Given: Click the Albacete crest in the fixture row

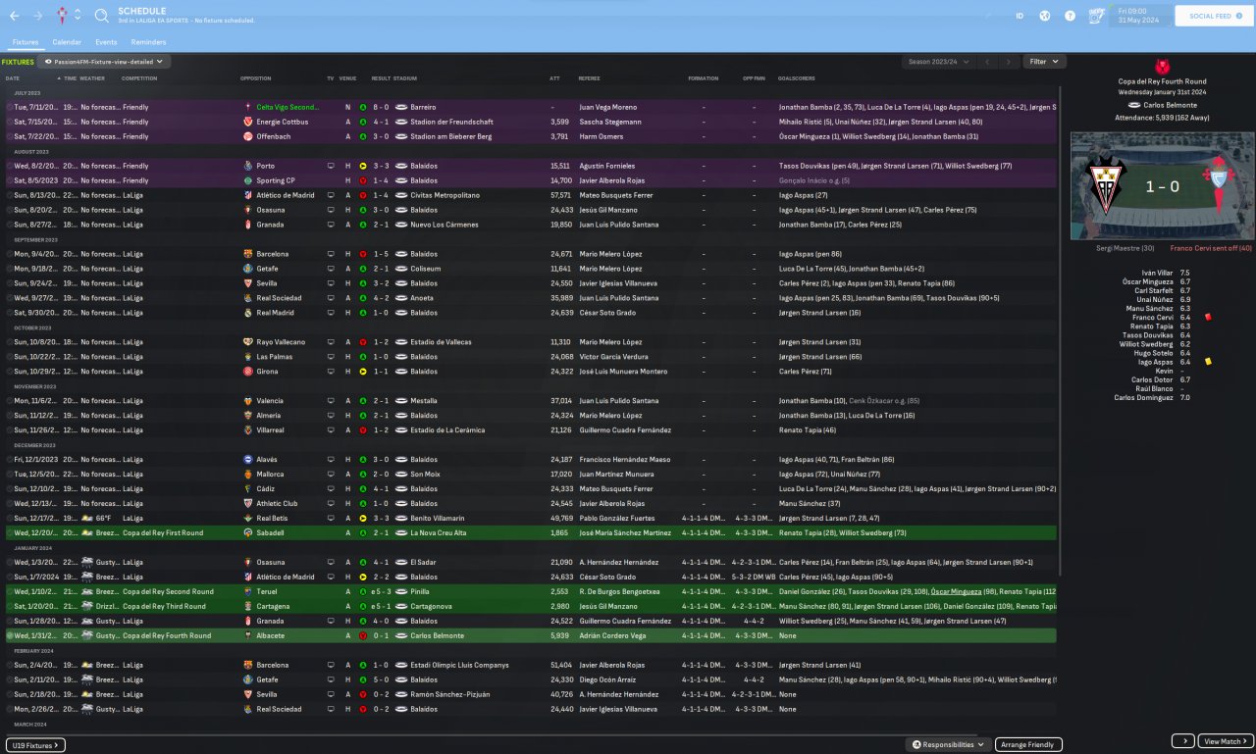Looking at the screenshot, I should 247,636.
